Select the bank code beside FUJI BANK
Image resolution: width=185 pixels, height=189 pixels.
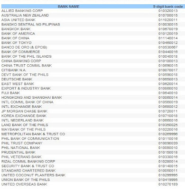168,93
